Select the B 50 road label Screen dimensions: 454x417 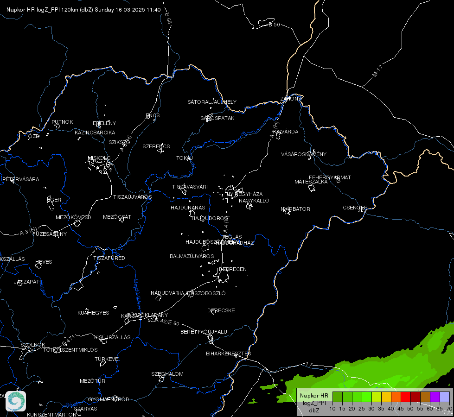pos(274,25)
